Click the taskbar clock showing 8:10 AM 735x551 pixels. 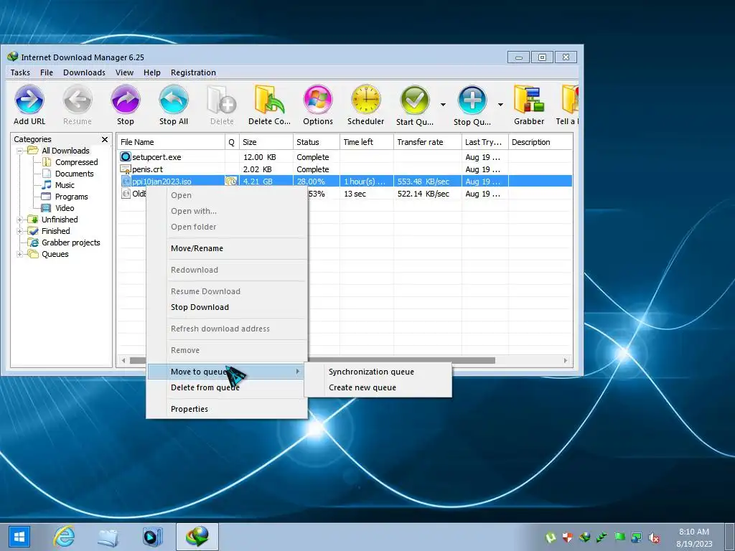point(694,537)
